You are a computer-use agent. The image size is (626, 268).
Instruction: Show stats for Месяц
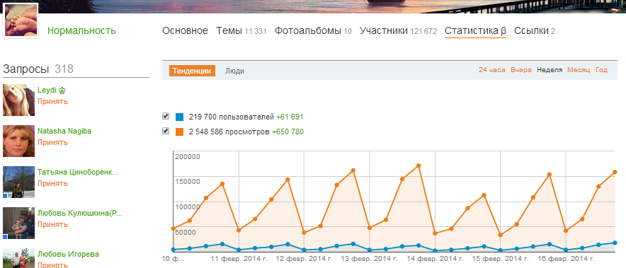pyautogui.click(x=579, y=70)
